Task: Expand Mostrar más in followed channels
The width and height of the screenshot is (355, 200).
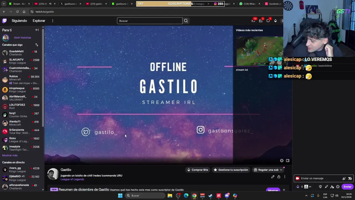Action: tap(10, 155)
